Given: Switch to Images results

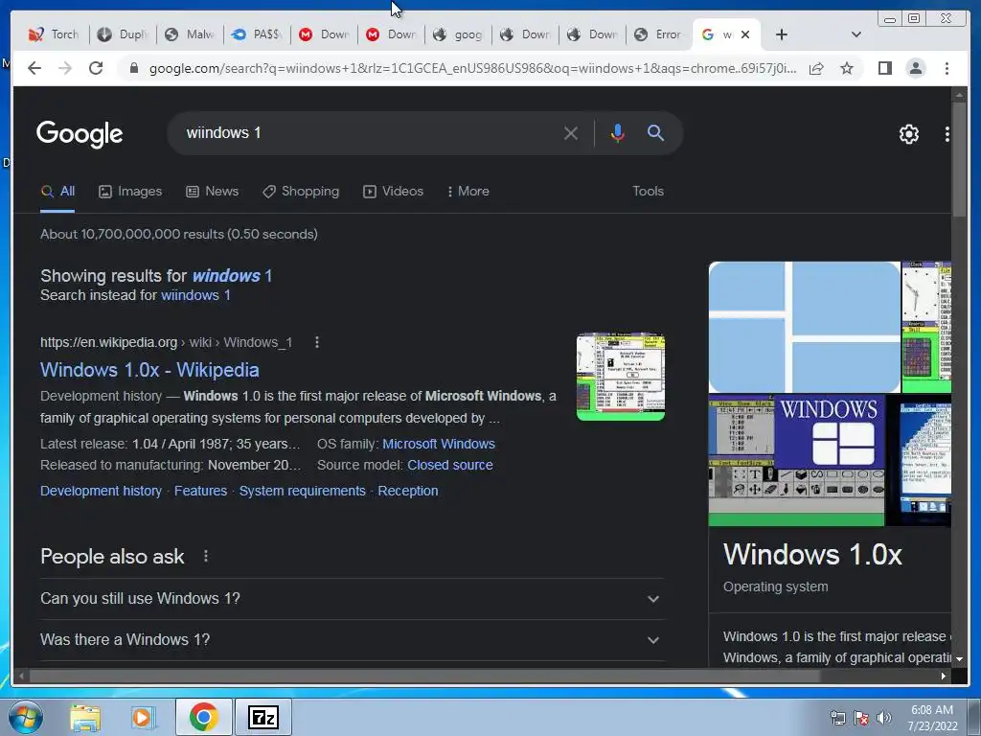Looking at the screenshot, I should click(x=130, y=192).
